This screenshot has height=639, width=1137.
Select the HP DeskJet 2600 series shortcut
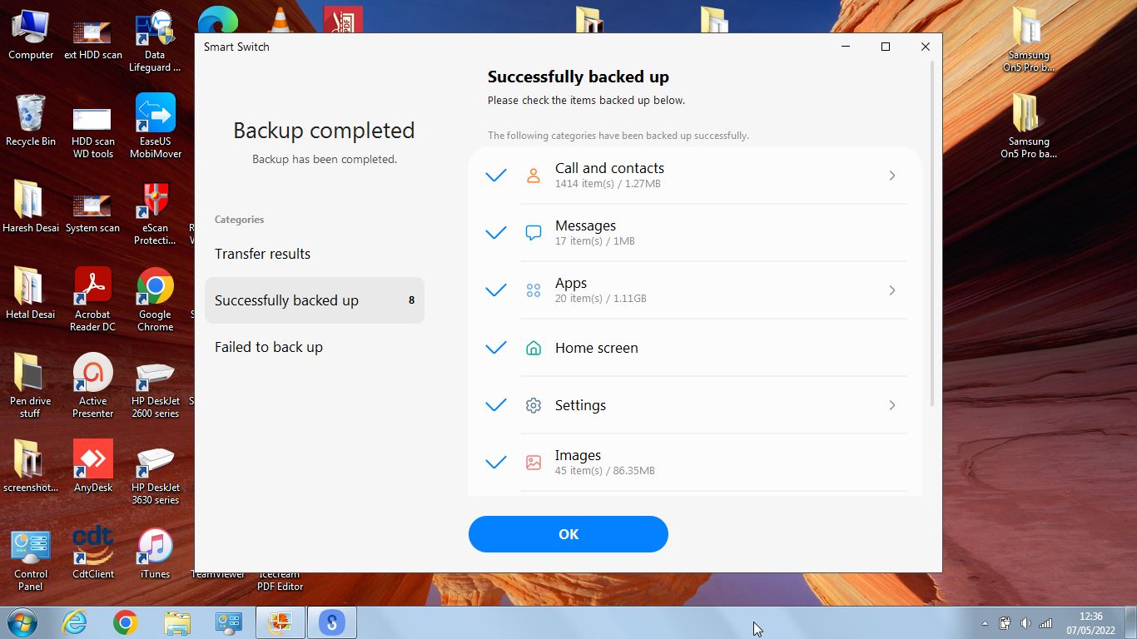[x=155, y=388]
